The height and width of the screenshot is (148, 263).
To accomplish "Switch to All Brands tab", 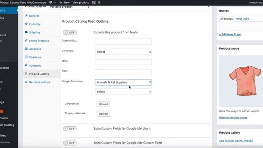I will tap(226, 18).
